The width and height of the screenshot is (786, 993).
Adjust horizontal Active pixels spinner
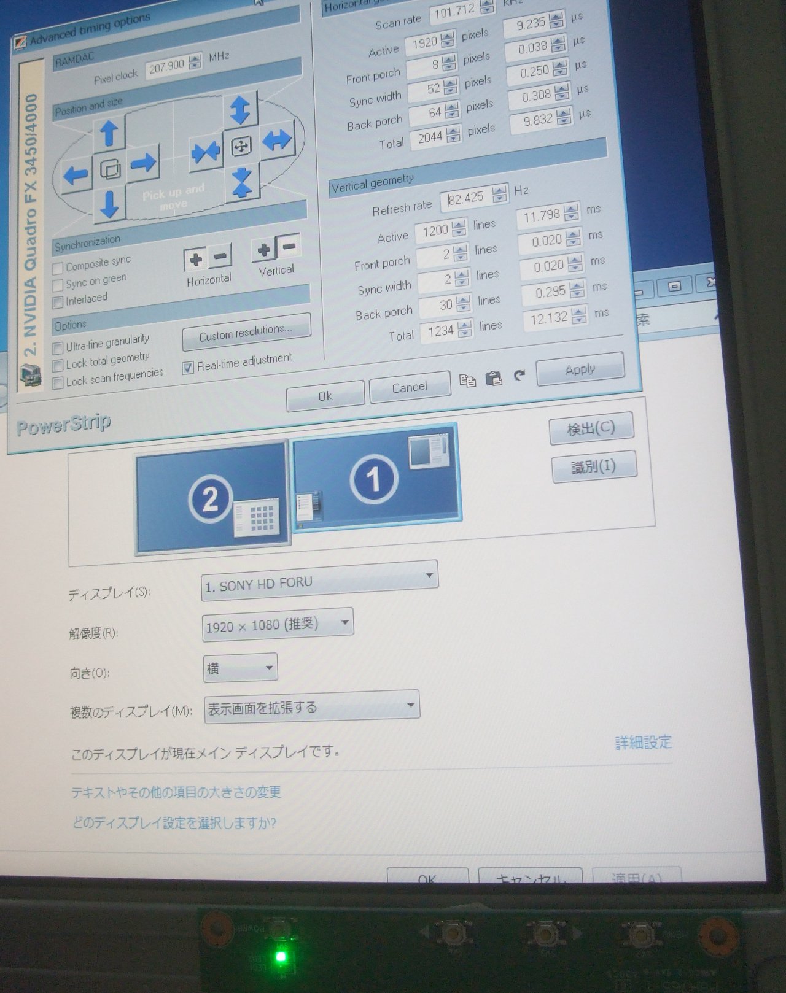pos(448,41)
